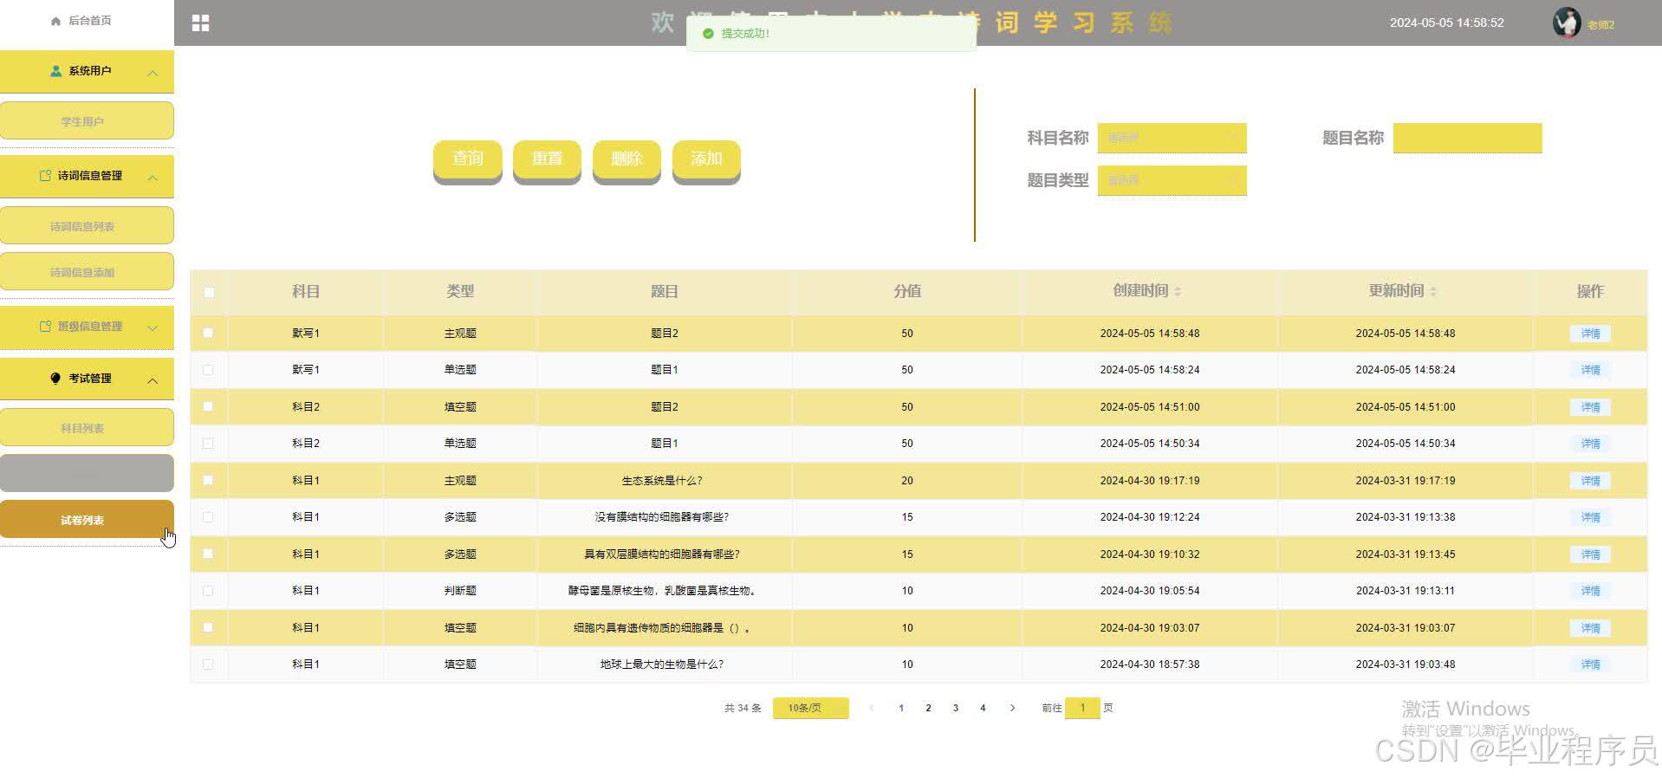
Task: Check the row 地球上最大的生物是什么?
Action: (208, 665)
